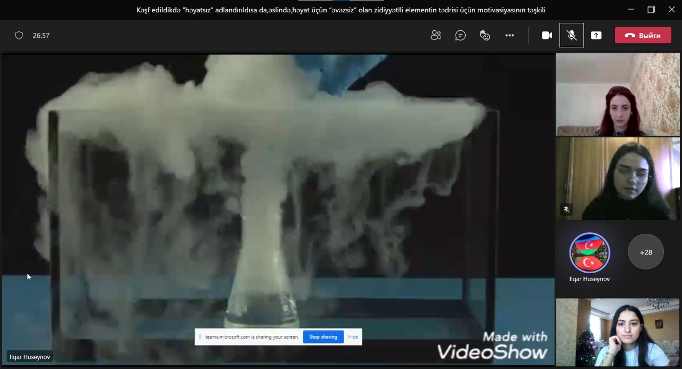Click Ilqar Huseynov's flag avatar

coord(589,252)
